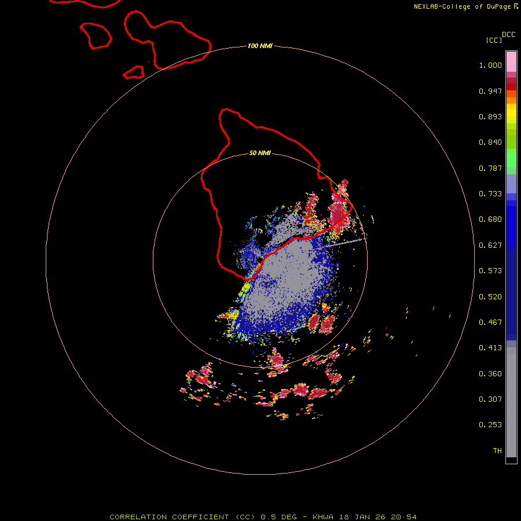Click the 0.627 scale value
521x521 pixels.
(x=490, y=245)
